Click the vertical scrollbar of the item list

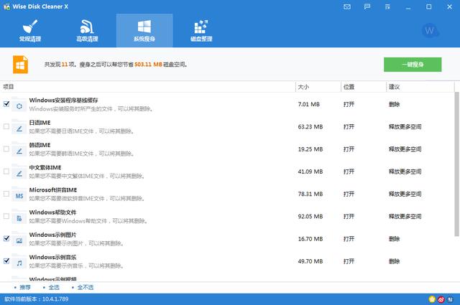[x=457, y=164]
